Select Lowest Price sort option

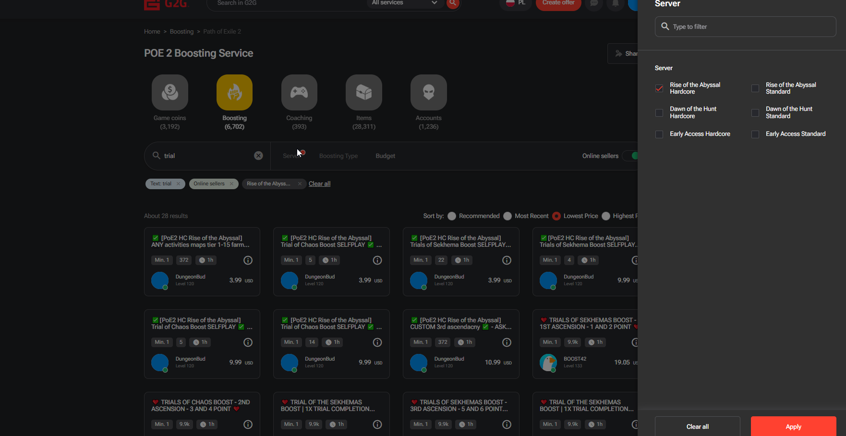coord(556,216)
